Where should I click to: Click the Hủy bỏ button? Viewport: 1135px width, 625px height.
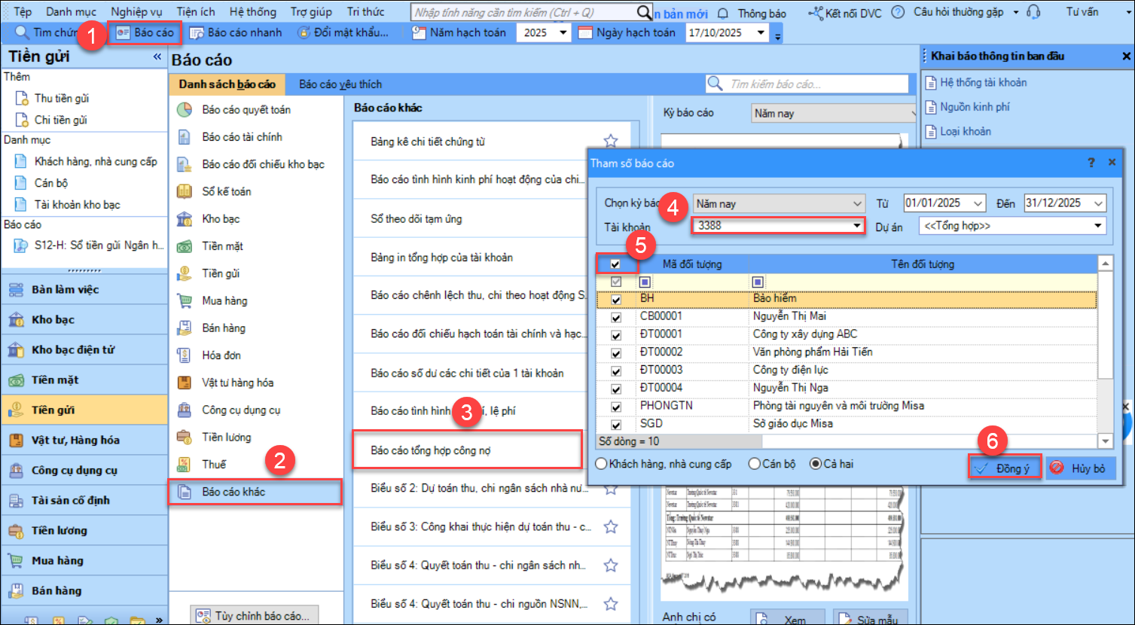[x=1080, y=468]
